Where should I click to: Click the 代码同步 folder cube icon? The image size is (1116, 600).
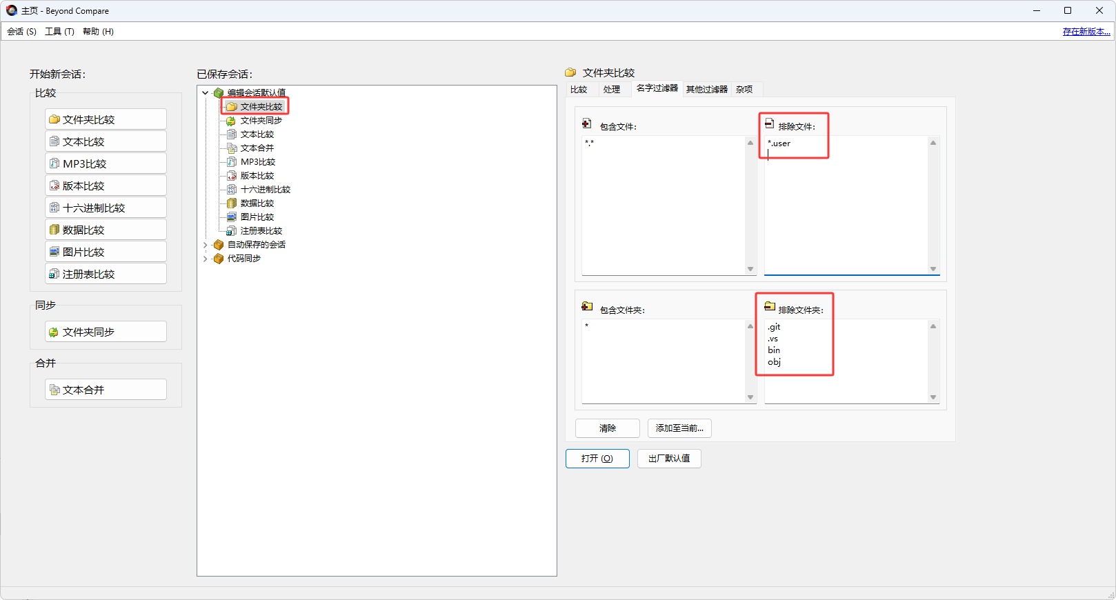point(219,259)
